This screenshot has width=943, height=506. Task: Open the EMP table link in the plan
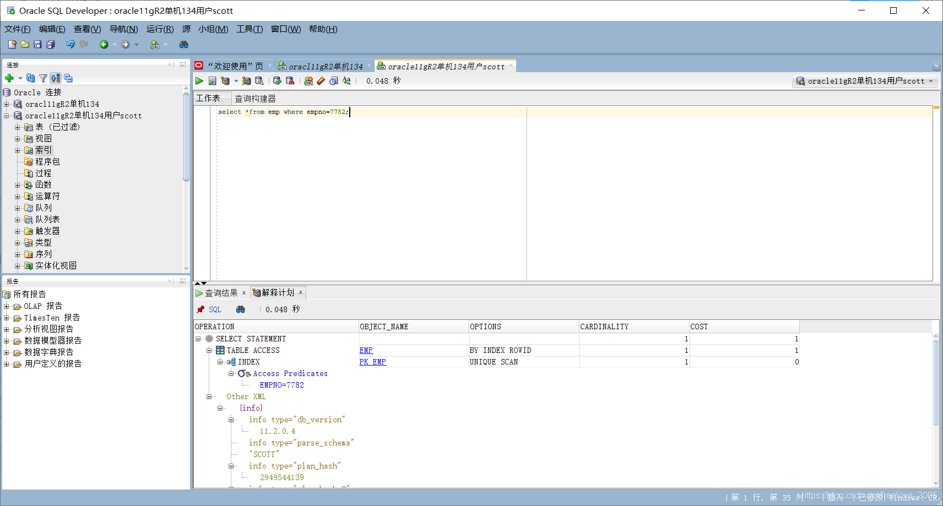(366, 350)
